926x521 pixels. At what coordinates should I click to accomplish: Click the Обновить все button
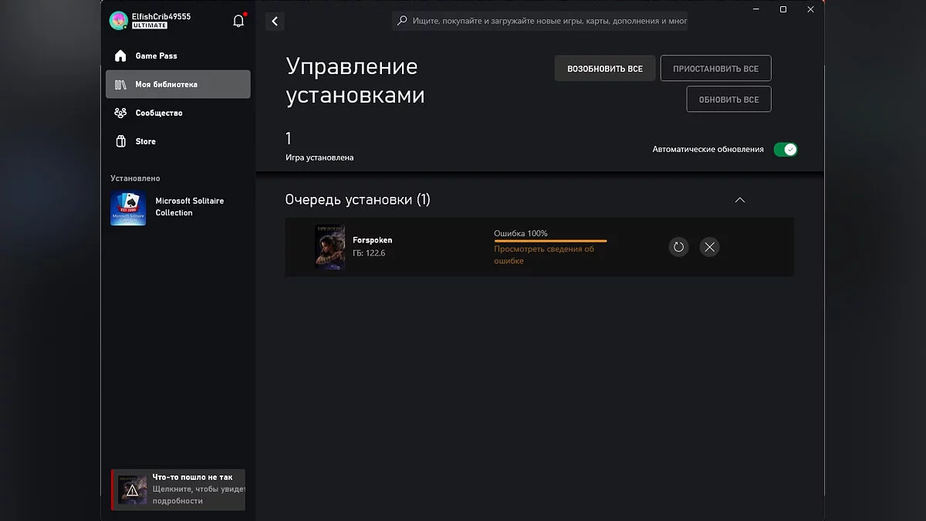tap(728, 100)
